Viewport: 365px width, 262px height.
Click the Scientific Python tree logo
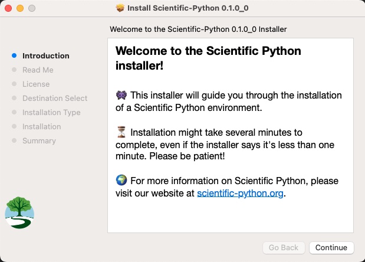20,212
